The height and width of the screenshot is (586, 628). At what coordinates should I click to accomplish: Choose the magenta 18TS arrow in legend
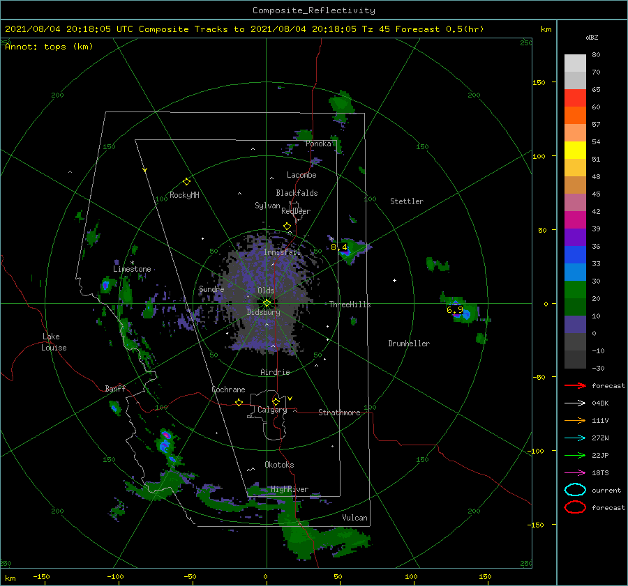click(x=575, y=473)
